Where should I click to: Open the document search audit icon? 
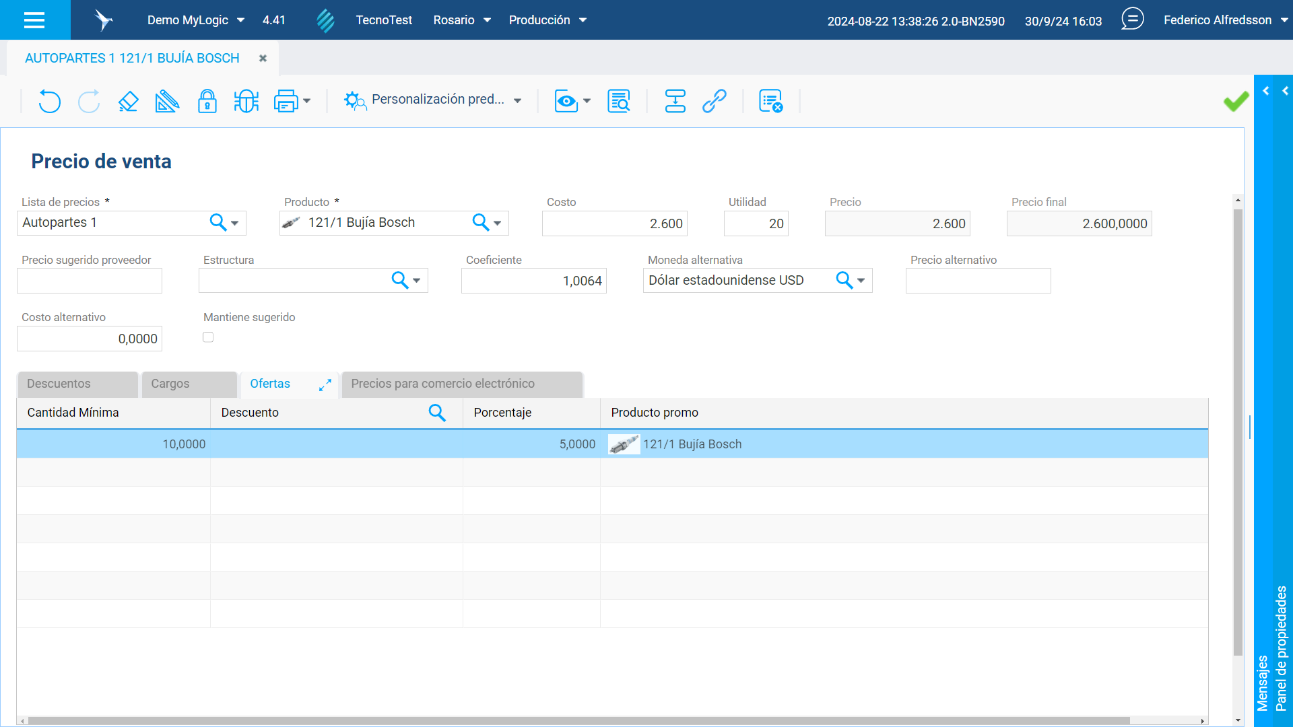coord(618,101)
